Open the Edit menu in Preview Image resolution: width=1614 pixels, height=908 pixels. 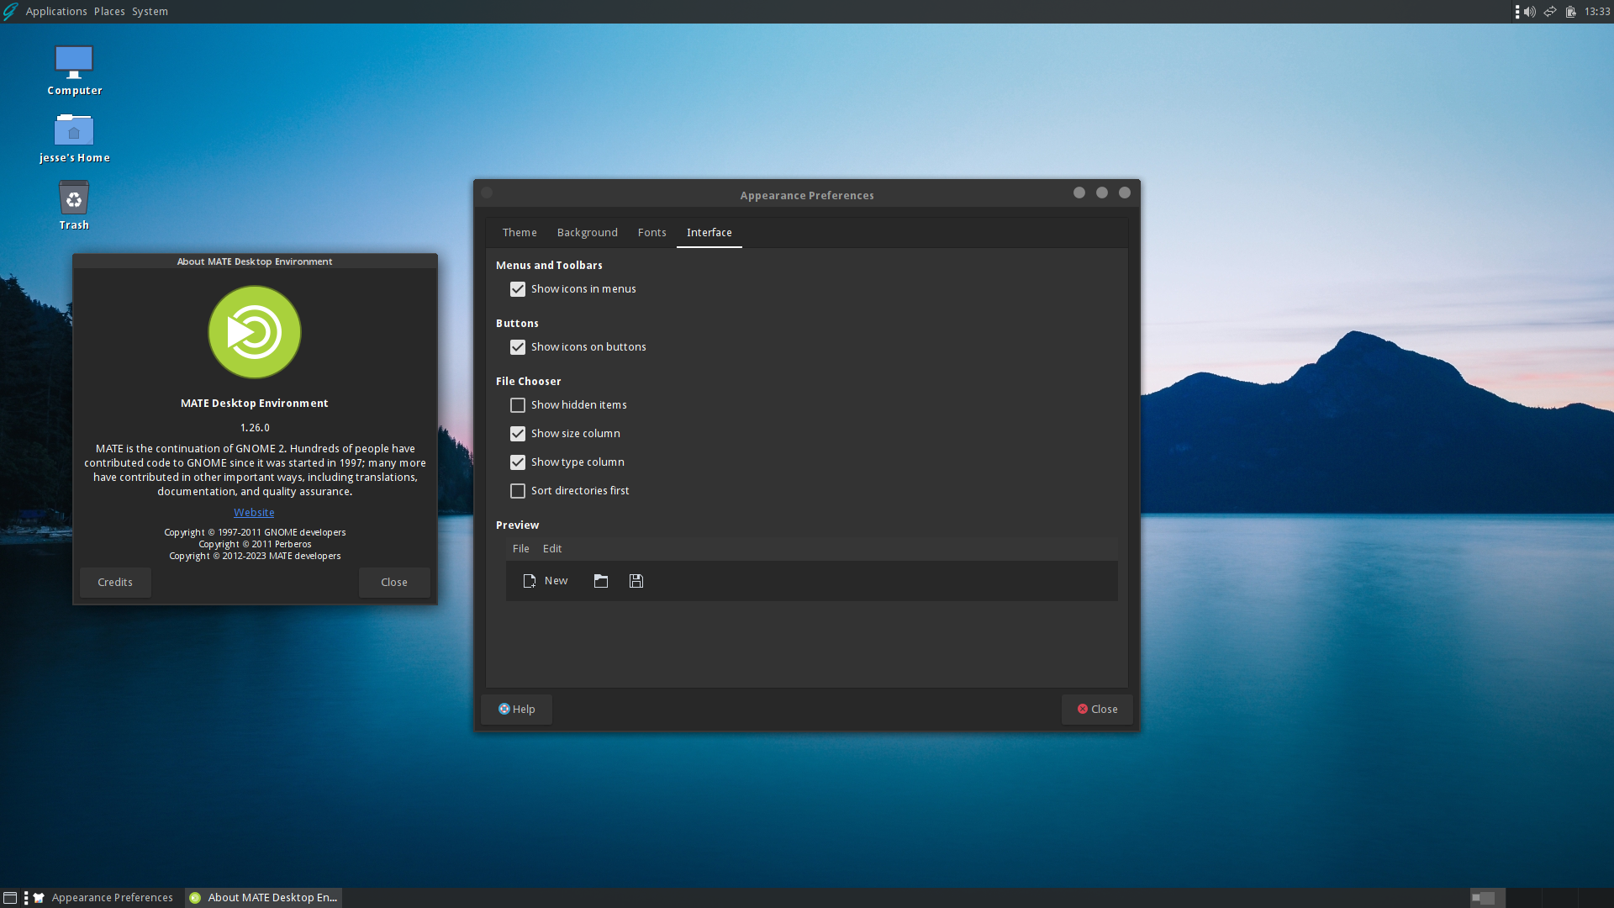[x=552, y=549]
